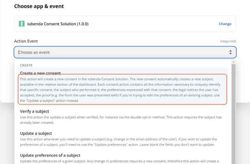Click the scrollbar up arrow

pyautogui.click(x=234, y=61)
